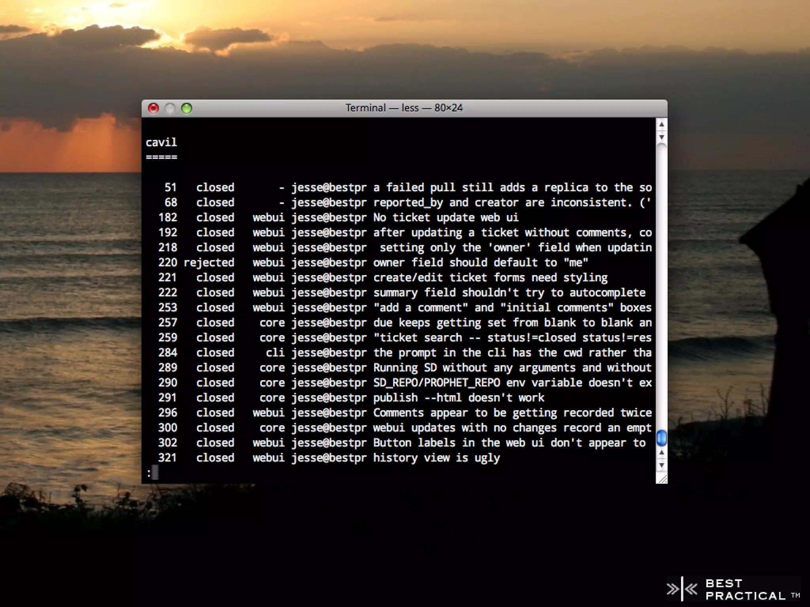Click scroll-up arrow at scrollbar top
This screenshot has width=810, height=607.
coord(661,125)
